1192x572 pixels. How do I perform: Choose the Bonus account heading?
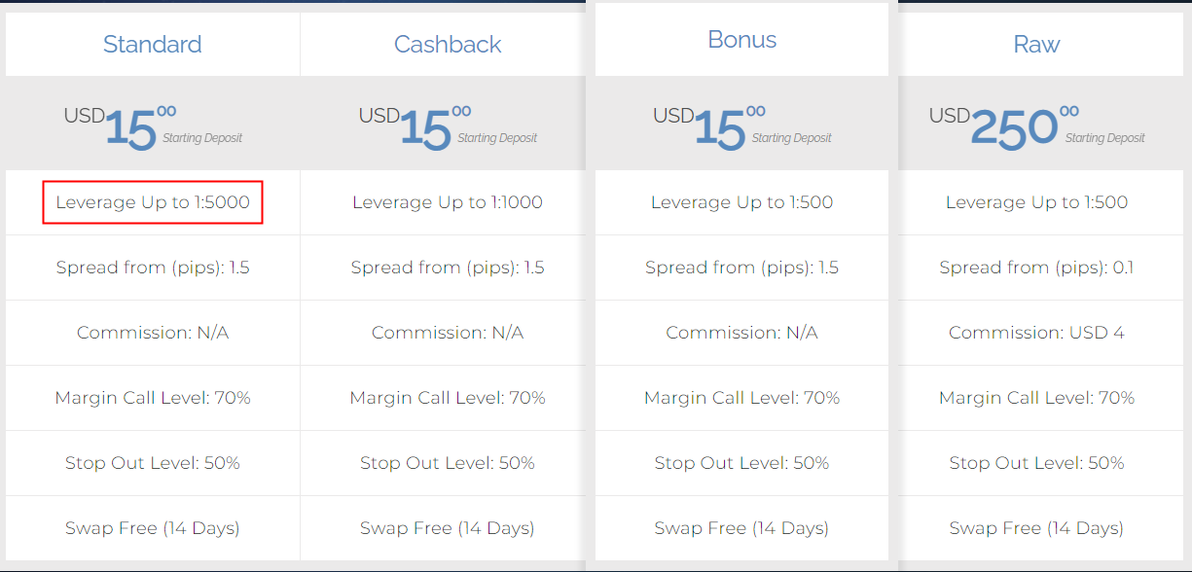coord(742,39)
